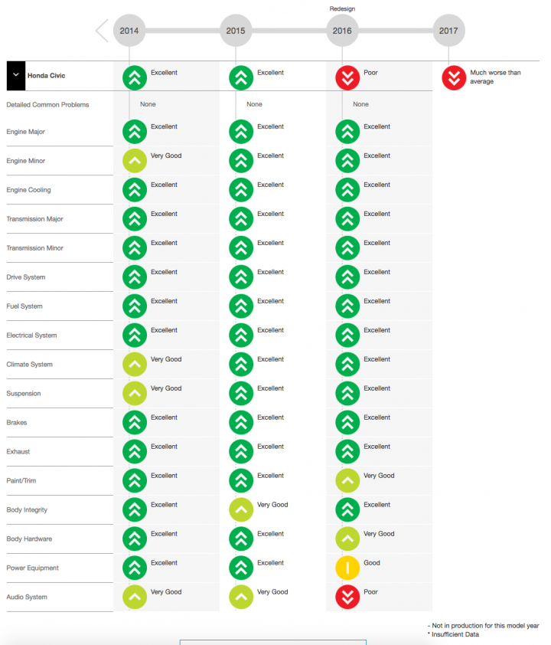
Task: Click 2014 Climate System Very Good icon
Action: (135, 365)
